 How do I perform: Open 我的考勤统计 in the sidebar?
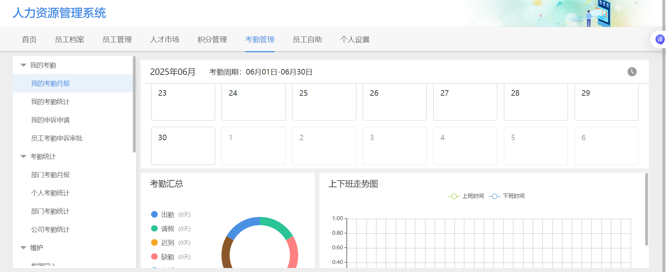[50, 102]
